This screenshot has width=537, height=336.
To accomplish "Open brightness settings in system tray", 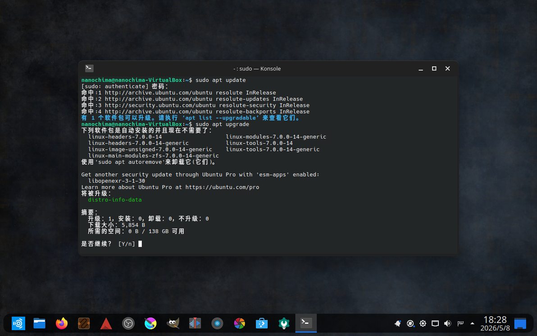I will pos(423,323).
